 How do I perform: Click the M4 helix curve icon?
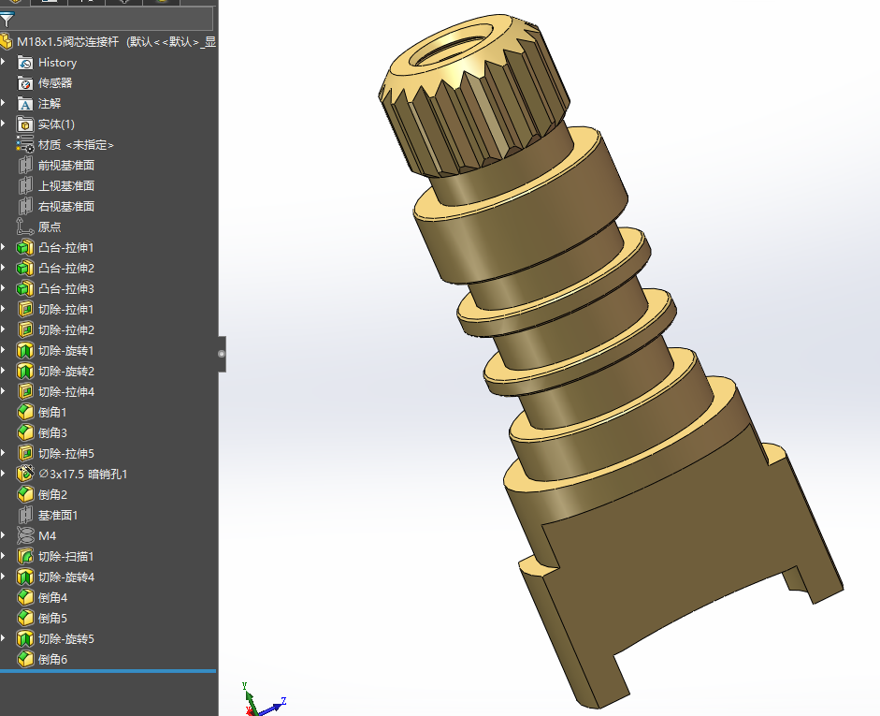pos(25,535)
